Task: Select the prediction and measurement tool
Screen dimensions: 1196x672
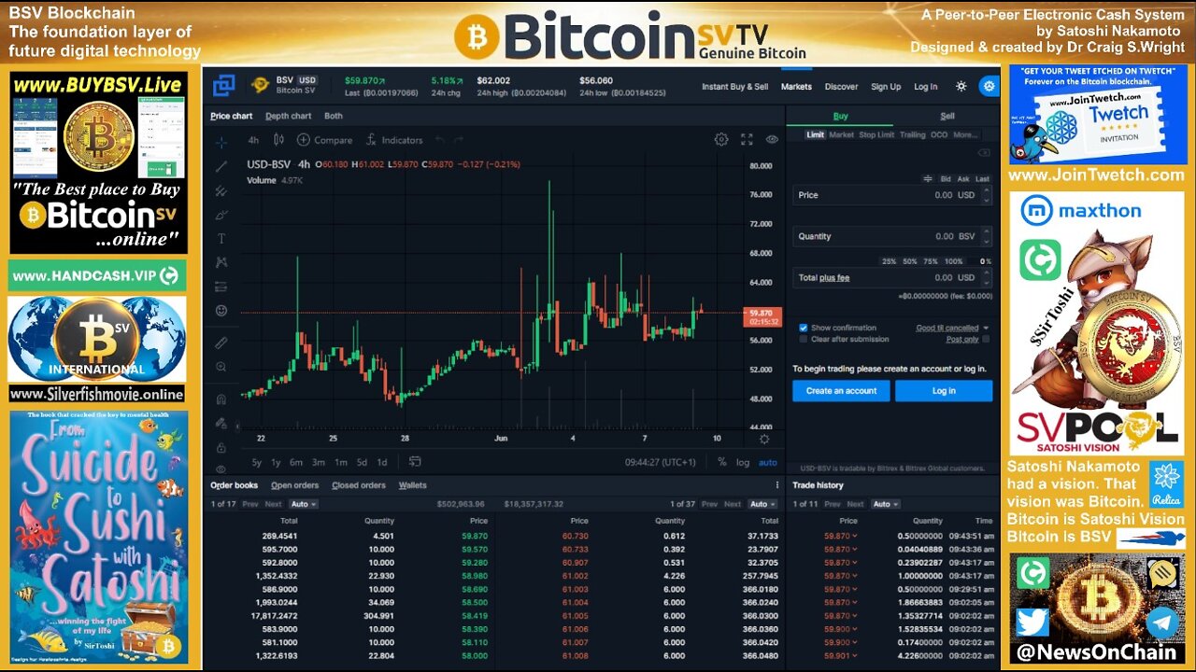Action: click(221, 287)
